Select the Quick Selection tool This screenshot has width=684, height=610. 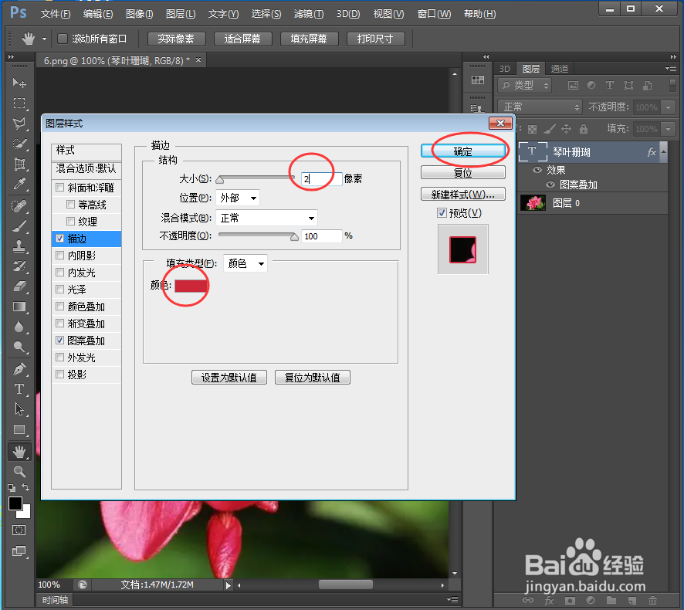[19, 144]
